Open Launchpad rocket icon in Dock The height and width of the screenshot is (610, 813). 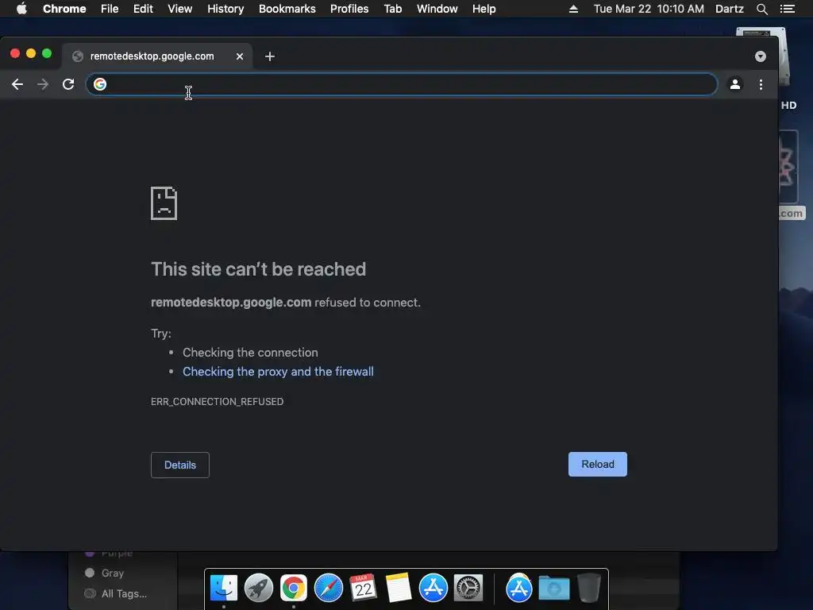point(259,588)
